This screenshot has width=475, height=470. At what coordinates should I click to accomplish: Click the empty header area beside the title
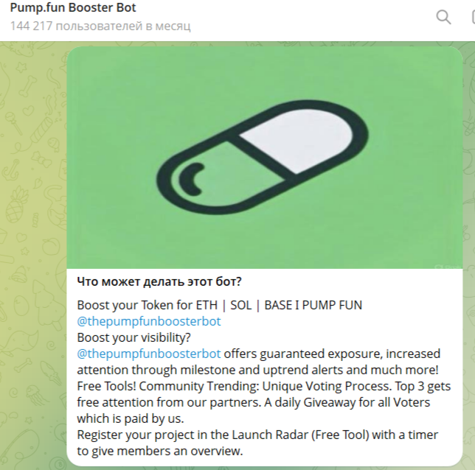pyautogui.click(x=310, y=17)
